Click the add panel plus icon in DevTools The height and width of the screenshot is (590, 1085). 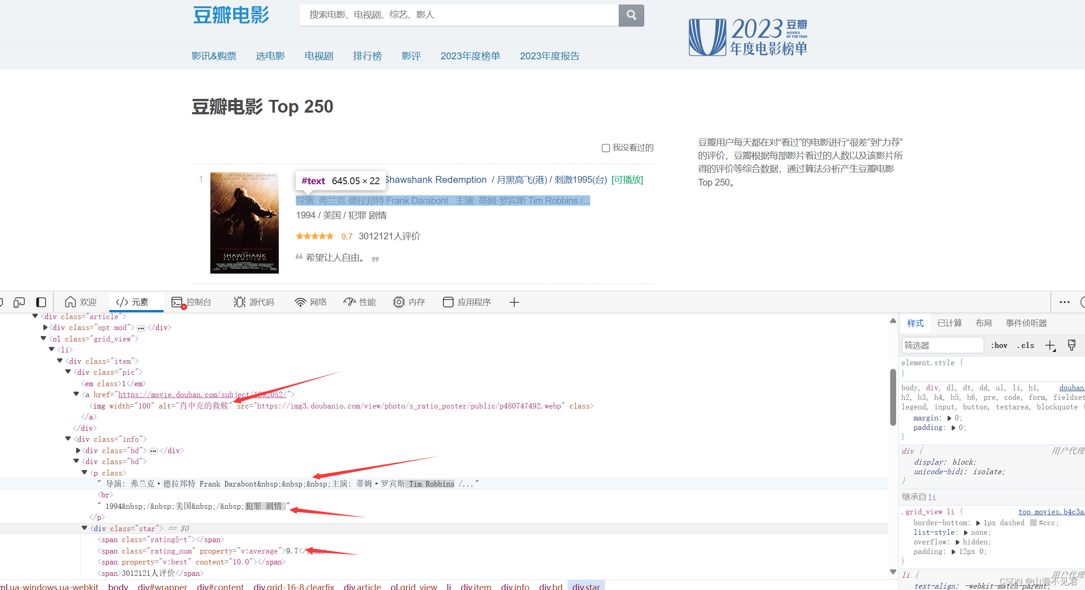pos(514,302)
